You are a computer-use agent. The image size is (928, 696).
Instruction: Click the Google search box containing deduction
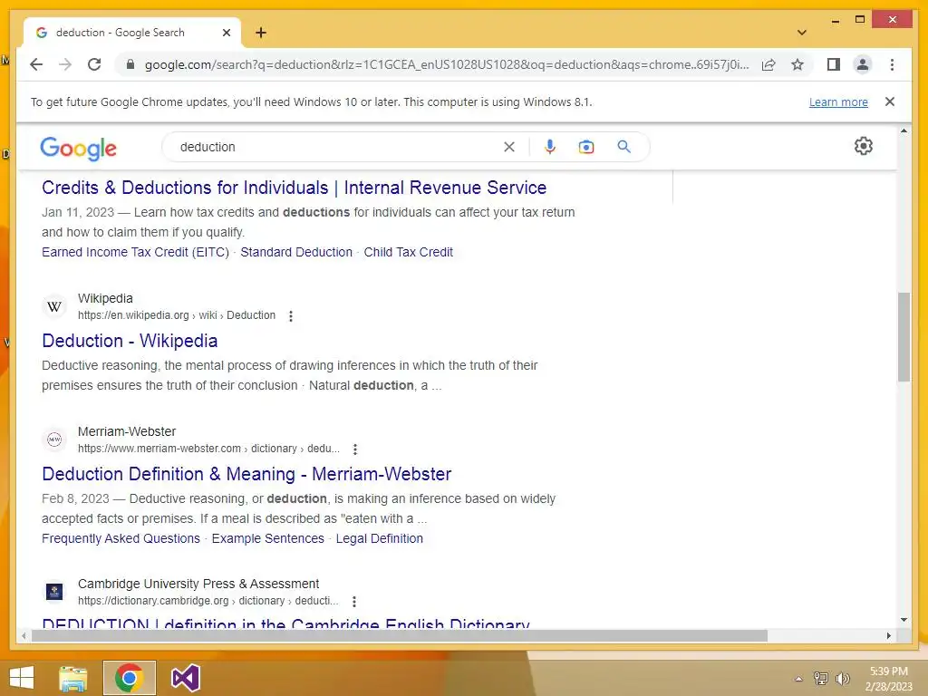click(x=337, y=147)
